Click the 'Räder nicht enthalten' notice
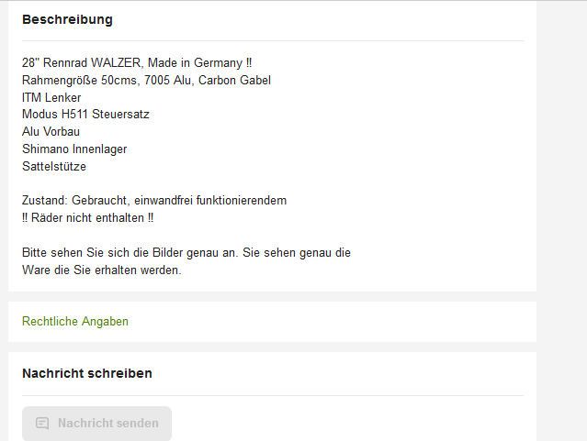The height and width of the screenshot is (441, 587). coord(89,218)
